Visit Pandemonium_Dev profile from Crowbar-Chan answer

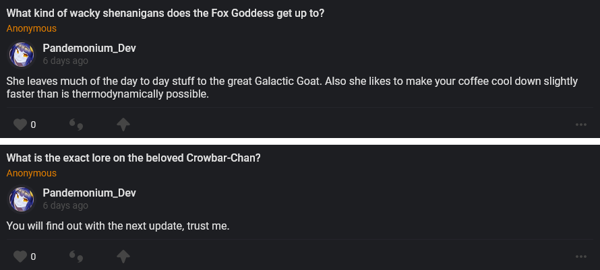click(89, 193)
